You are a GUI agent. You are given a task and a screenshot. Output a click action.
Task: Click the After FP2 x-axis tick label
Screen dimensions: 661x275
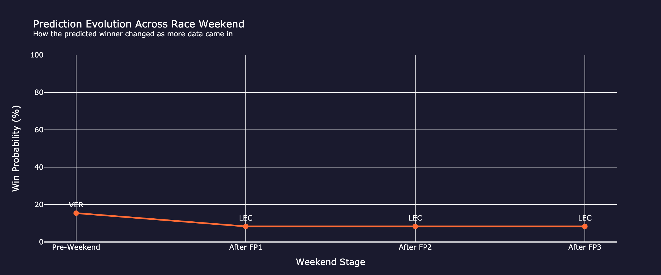pos(415,247)
